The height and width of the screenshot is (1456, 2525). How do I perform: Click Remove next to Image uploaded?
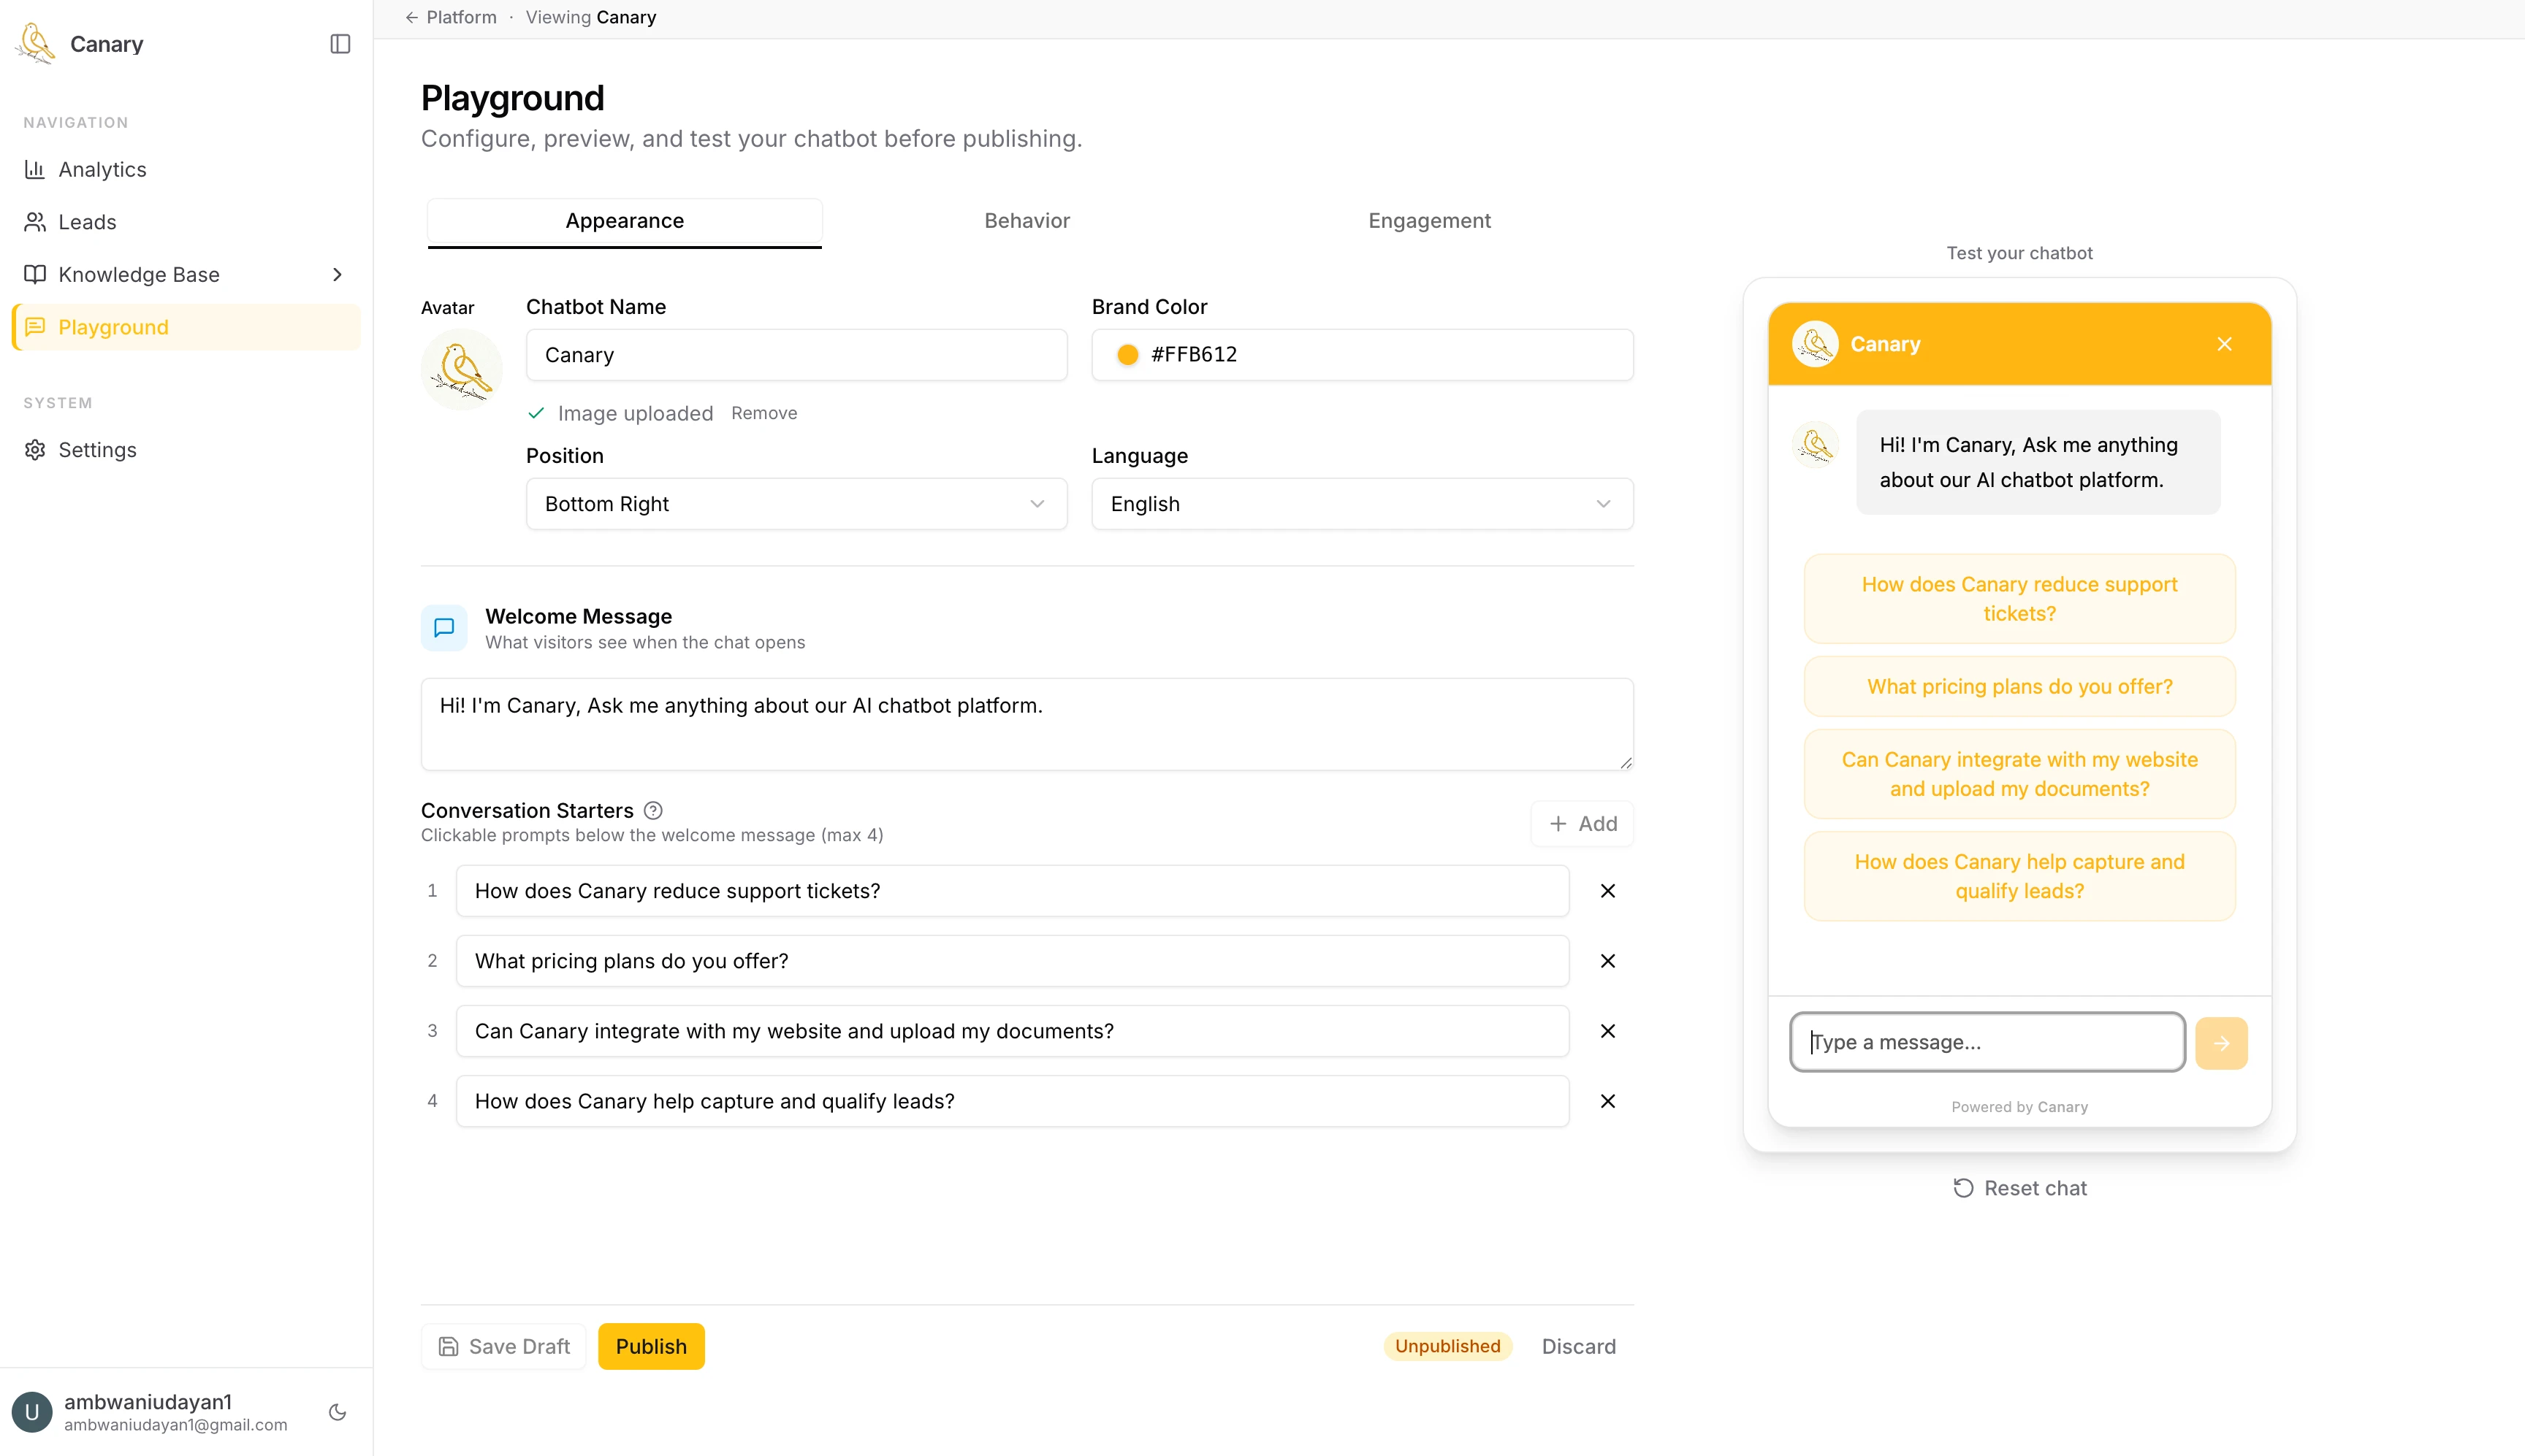tap(763, 413)
